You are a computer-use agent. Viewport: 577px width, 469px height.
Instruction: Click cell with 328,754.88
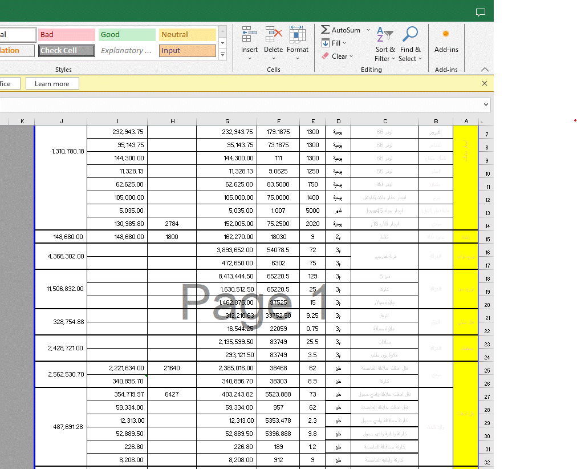(x=61, y=322)
